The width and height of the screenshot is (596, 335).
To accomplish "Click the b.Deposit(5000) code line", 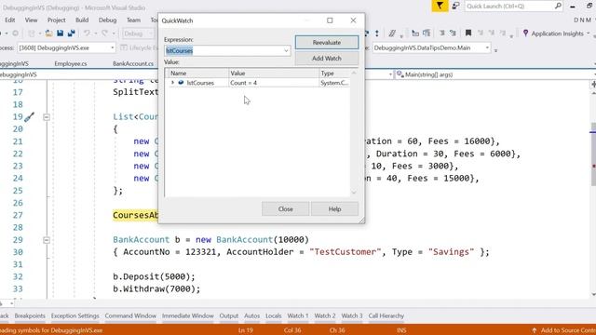I will (x=154, y=276).
